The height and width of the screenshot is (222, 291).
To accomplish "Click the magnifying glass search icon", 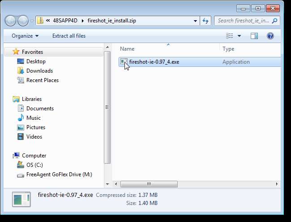I will pos(274,21).
